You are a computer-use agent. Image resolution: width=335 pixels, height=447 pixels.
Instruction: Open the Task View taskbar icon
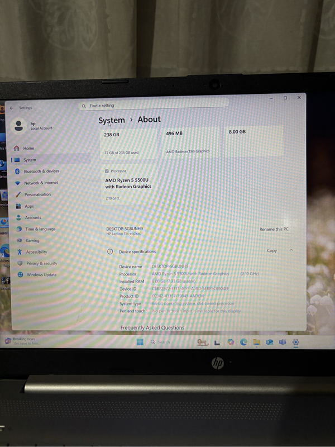click(x=217, y=343)
